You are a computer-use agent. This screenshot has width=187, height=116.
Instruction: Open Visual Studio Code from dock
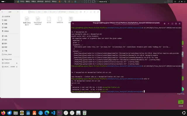pos(53,113)
